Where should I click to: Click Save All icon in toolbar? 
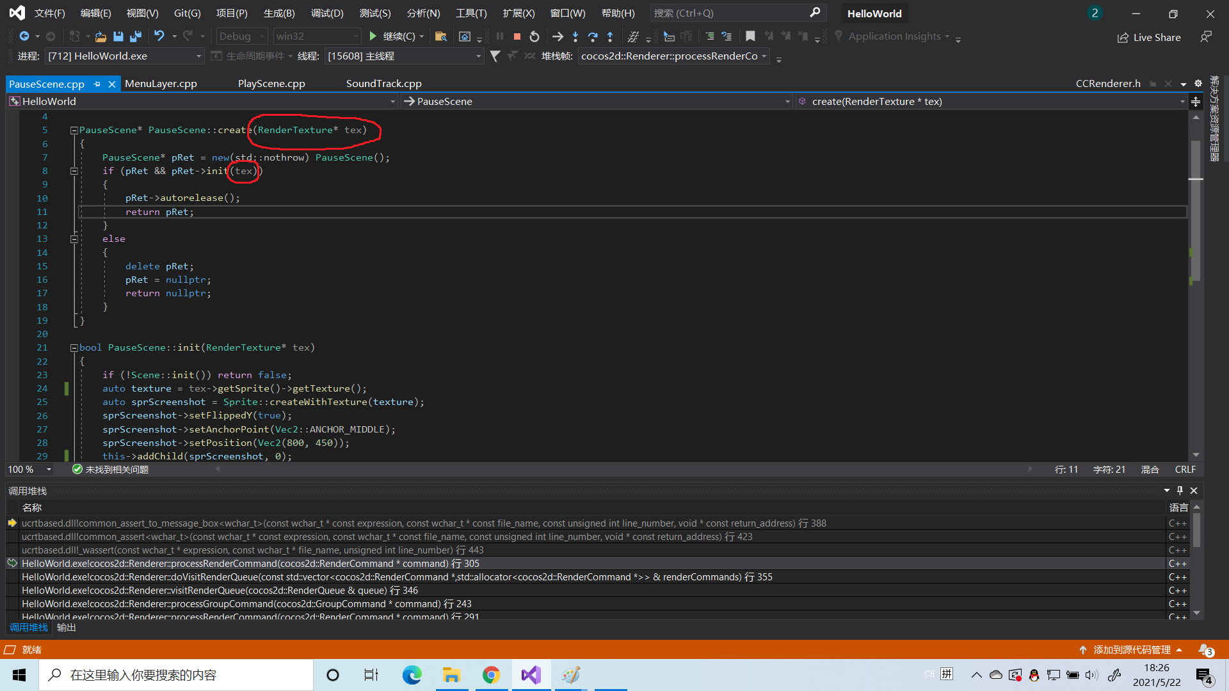click(135, 36)
